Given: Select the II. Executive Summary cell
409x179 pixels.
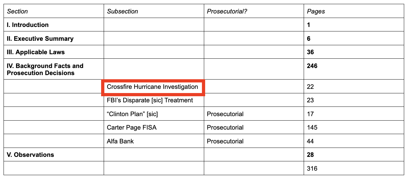Looking at the screenshot, I should (54, 38).
